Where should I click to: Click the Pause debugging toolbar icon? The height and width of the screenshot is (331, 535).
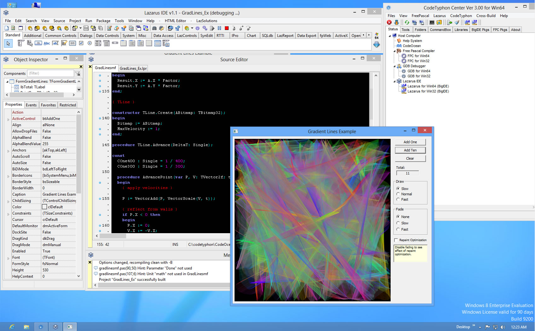(219, 28)
